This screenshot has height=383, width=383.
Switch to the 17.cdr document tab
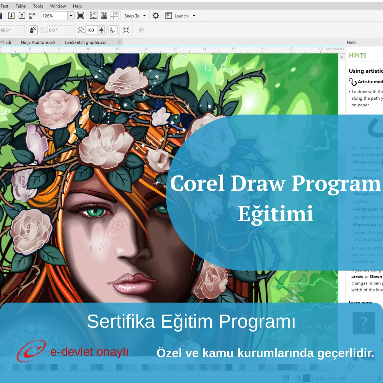coord(6,42)
